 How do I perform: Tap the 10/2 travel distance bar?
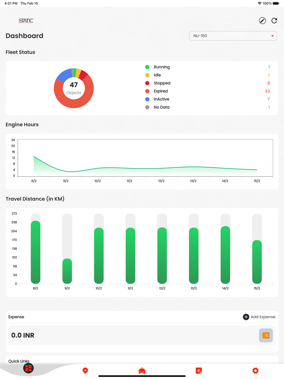tap(99, 256)
